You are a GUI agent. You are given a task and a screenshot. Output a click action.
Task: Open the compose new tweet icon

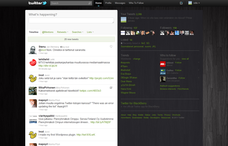[181, 3]
